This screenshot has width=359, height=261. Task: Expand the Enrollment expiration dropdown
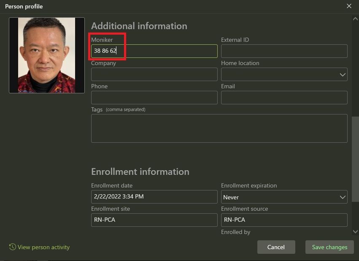[x=284, y=197]
